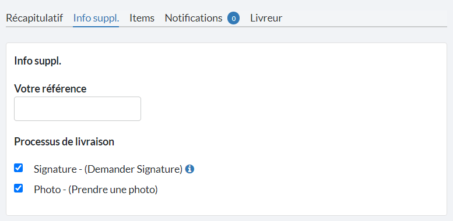Switch to the Items tab
The height and width of the screenshot is (221, 453).
click(142, 18)
